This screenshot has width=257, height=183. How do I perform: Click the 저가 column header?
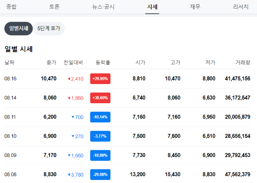point(210,62)
